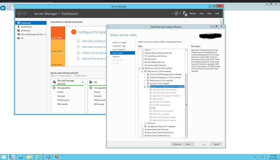Cancel the Add Roles and Features Wizard

pyautogui.click(x=216, y=144)
